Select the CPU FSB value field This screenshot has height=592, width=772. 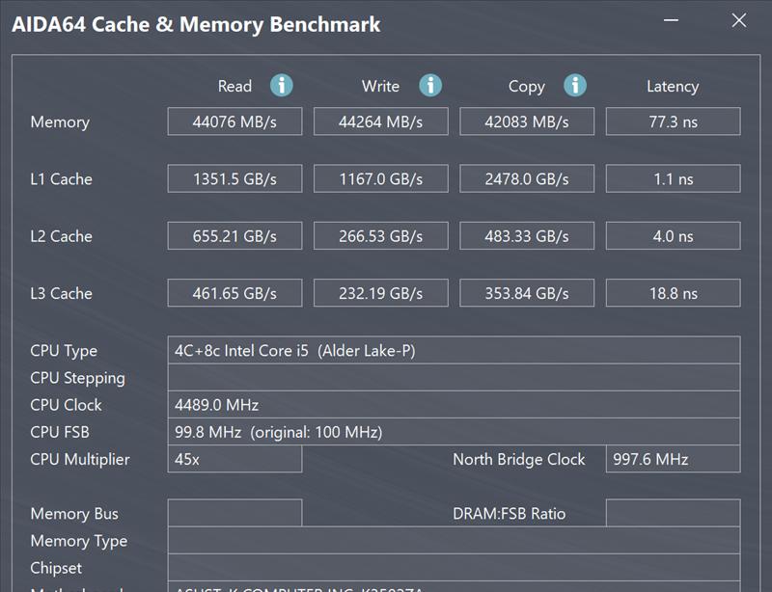point(454,432)
